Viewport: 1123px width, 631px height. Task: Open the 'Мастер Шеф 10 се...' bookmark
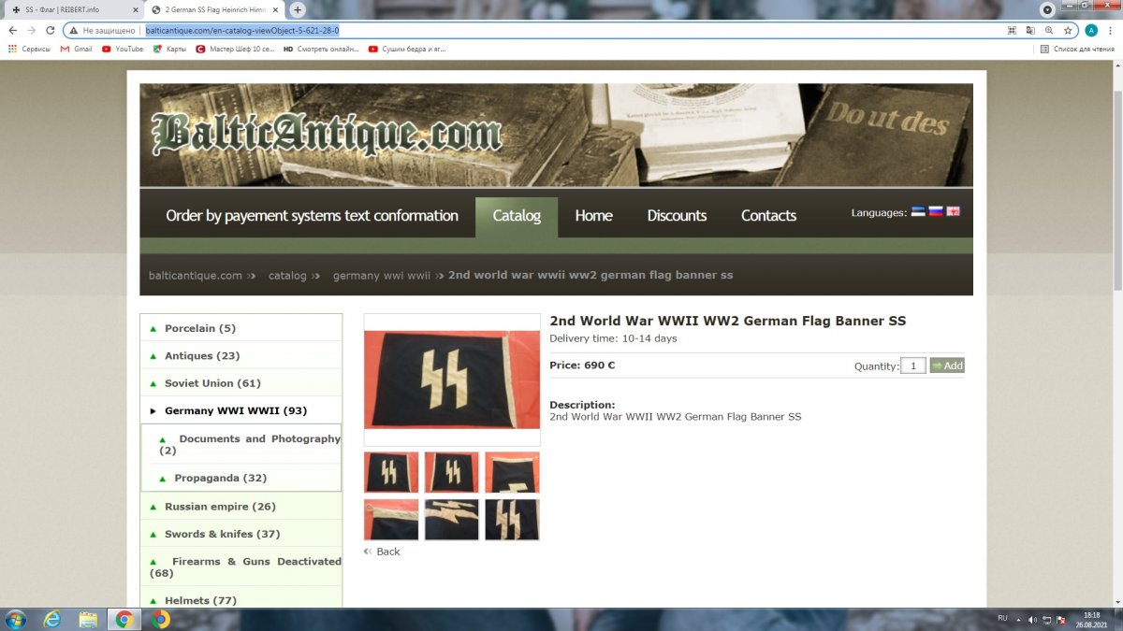click(x=235, y=49)
